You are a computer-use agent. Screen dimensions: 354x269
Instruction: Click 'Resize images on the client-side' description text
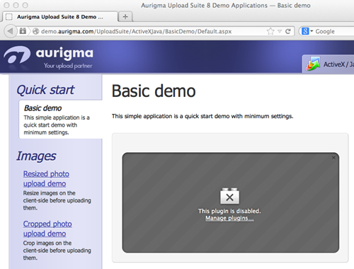57,200
